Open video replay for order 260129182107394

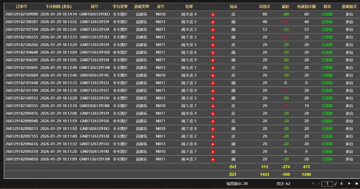(213, 30)
